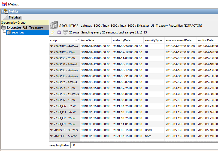218x151 pixels.
Task: Sort by the maturityDate column header
Action: 128,40
